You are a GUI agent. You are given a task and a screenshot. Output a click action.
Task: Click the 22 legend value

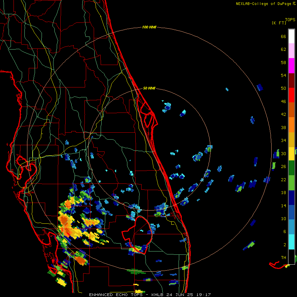(x=283, y=180)
